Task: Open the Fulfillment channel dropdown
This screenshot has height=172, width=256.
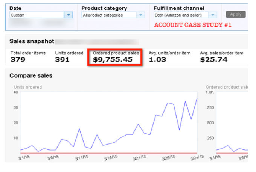Action: pyautogui.click(x=213, y=15)
